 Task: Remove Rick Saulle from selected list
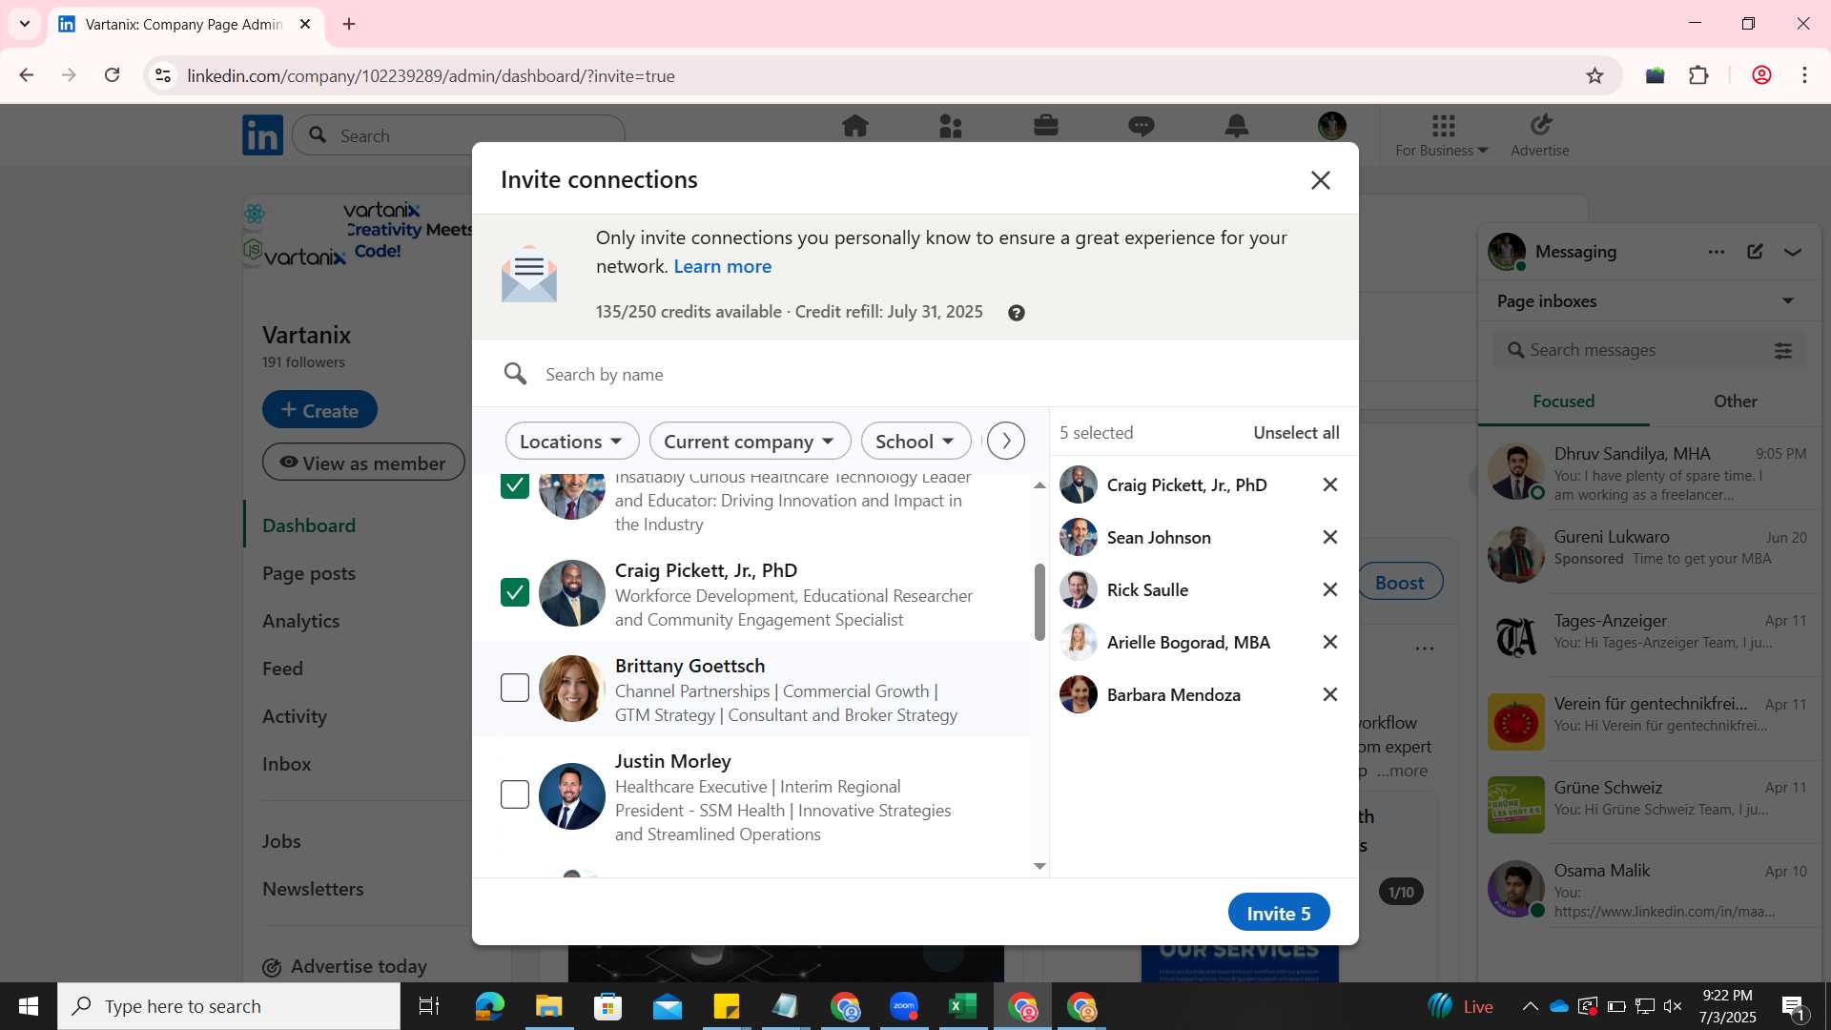click(1330, 589)
